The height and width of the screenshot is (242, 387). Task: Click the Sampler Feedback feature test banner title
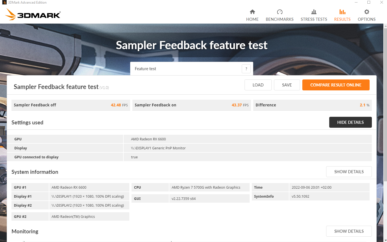(x=192, y=45)
